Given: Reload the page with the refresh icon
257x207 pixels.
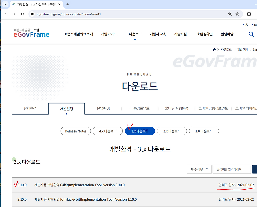Looking at the screenshot, I should pyautogui.click(x=22, y=14).
